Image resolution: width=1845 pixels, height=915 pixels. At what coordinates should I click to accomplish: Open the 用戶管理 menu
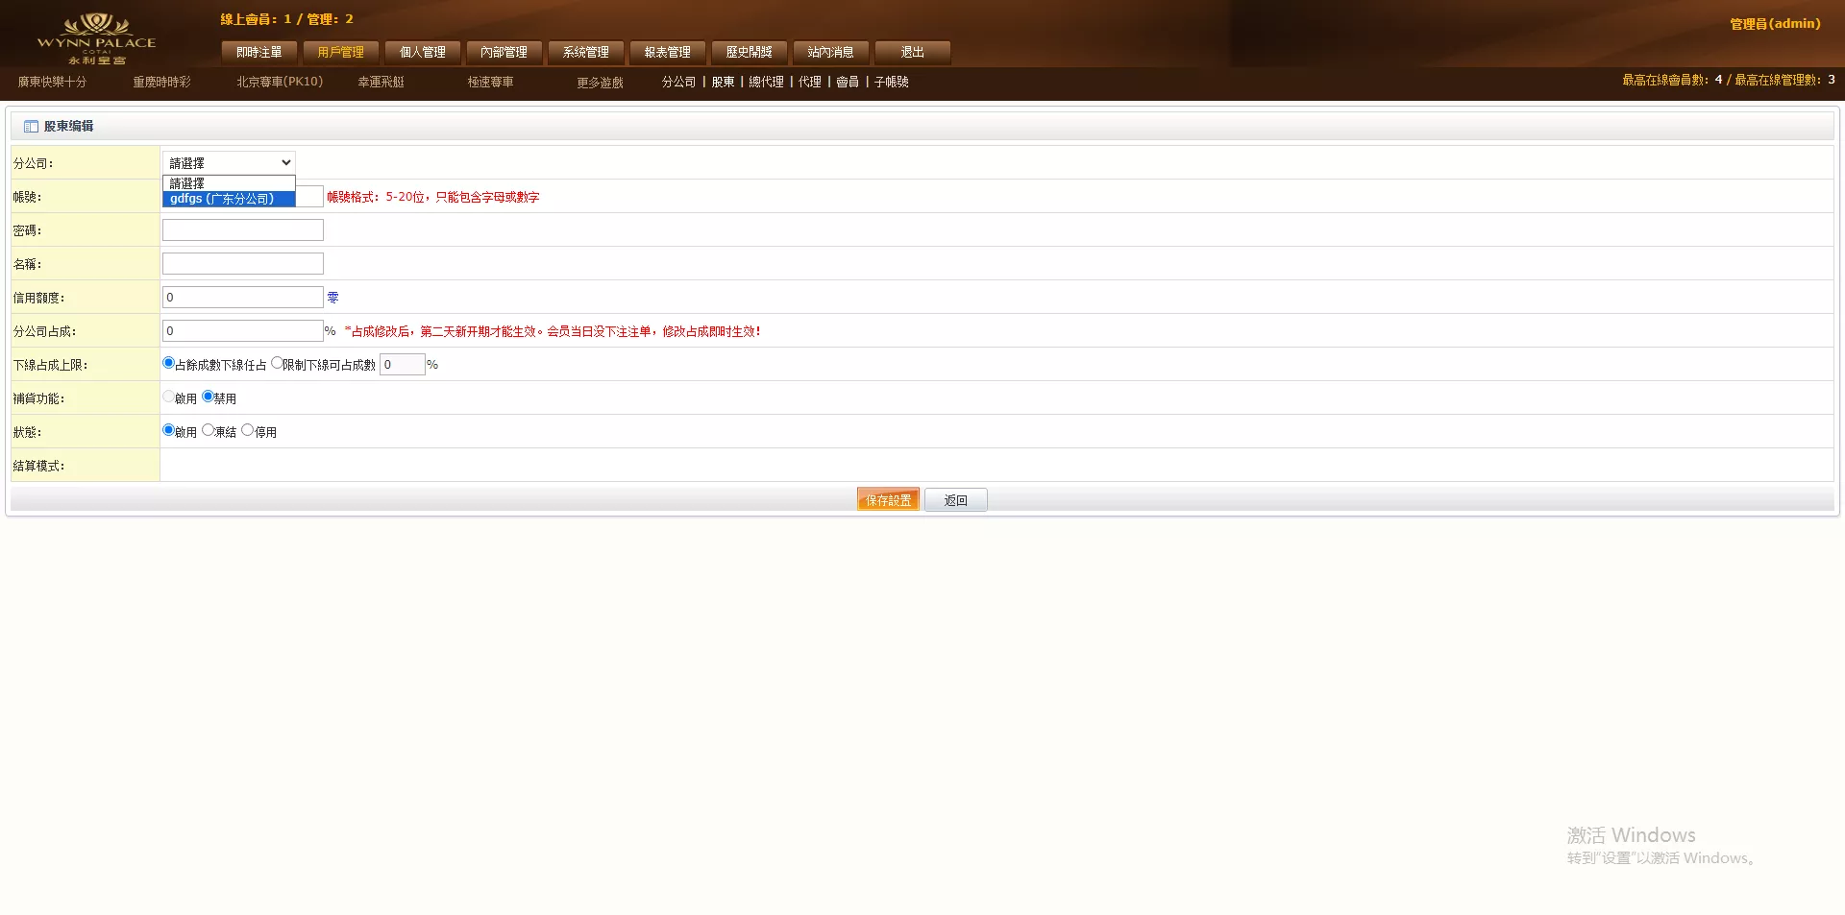tap(341, 52)
